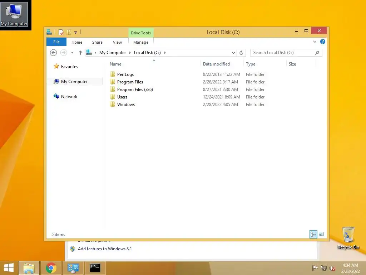Click the Properties icon in quick access toolbar

point(61,32)
